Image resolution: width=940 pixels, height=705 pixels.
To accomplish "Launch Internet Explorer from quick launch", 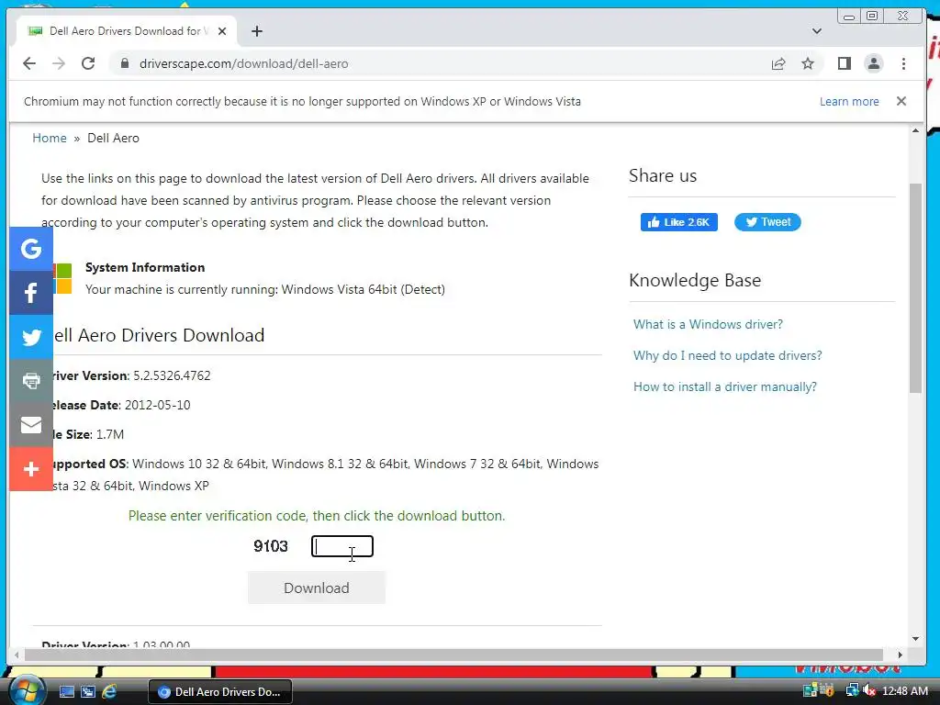I will (x=109, y=692).
